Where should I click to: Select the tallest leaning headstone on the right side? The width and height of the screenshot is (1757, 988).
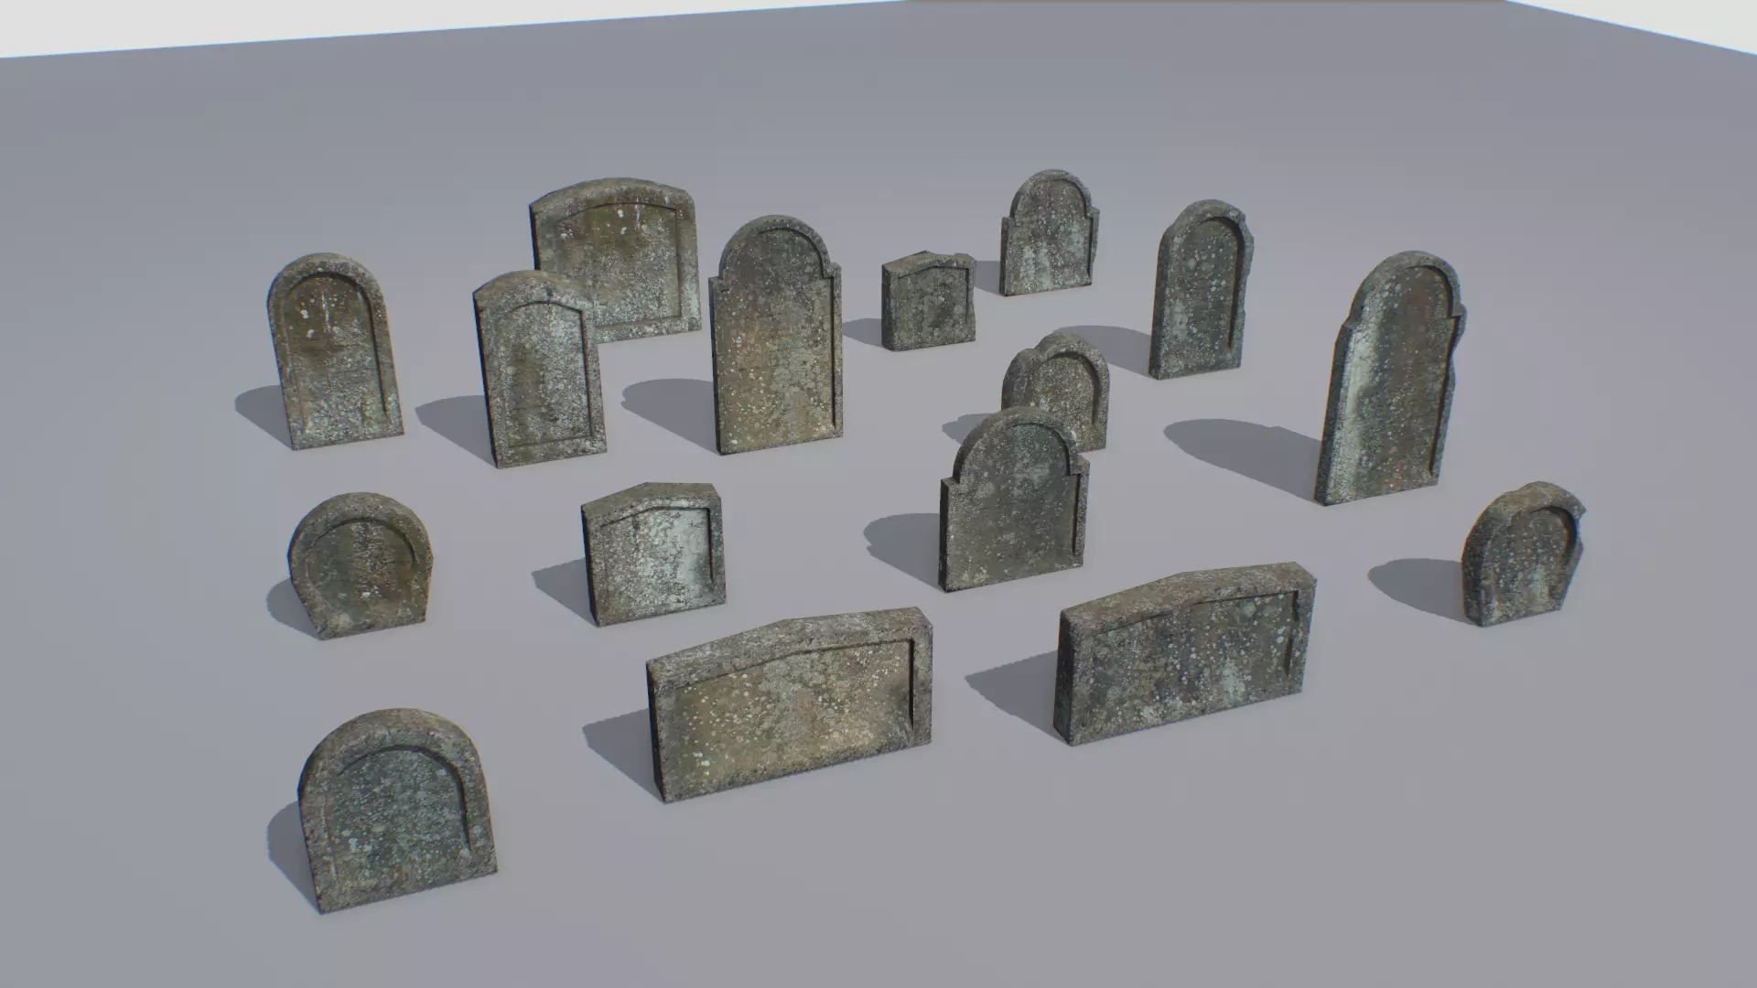pos(1389,377)
